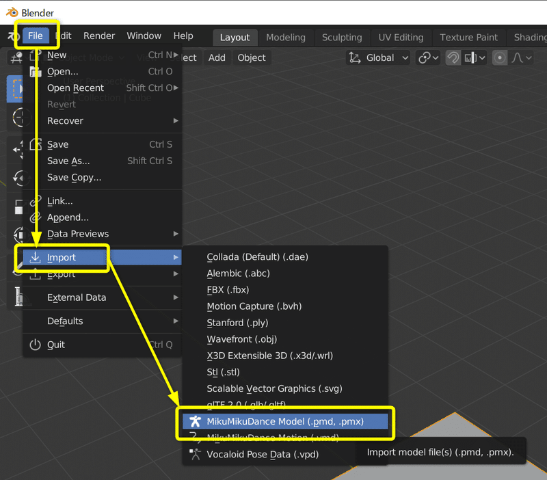Toggle proportional editing

pos(500,57)
